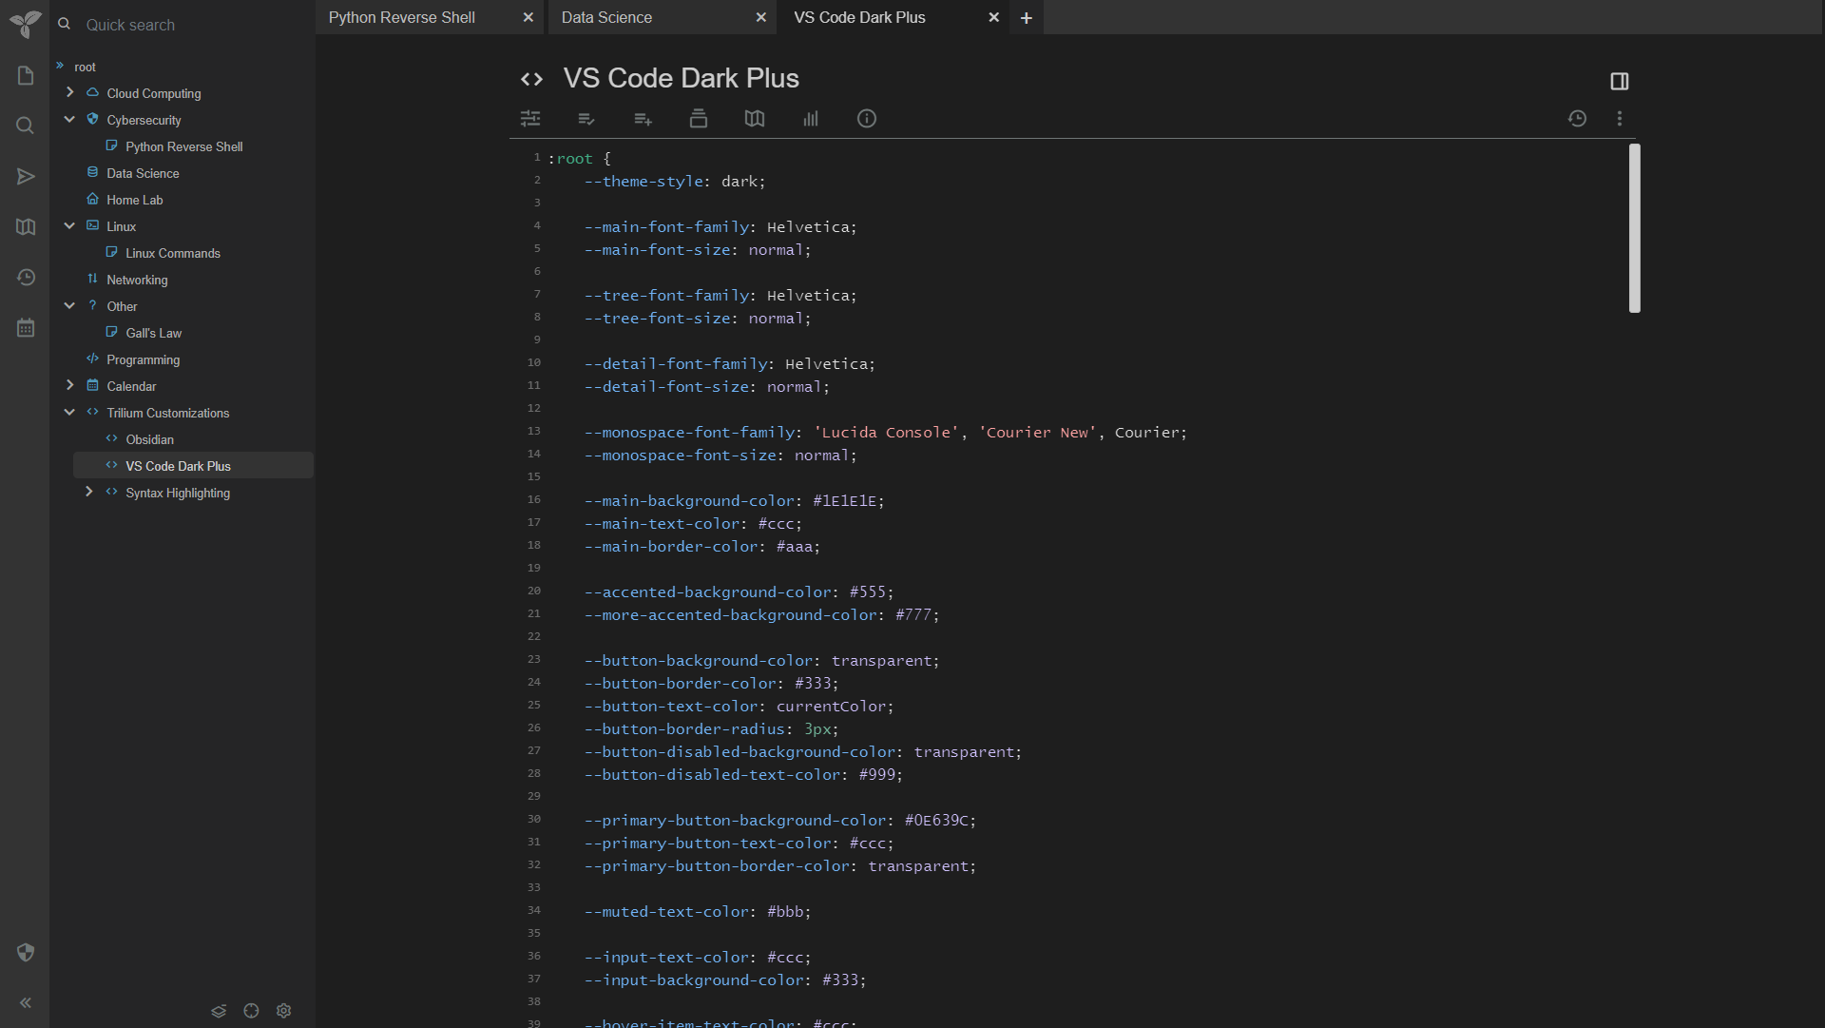
Task: Click the Quick search input field
Action: [x=190, y=25]
